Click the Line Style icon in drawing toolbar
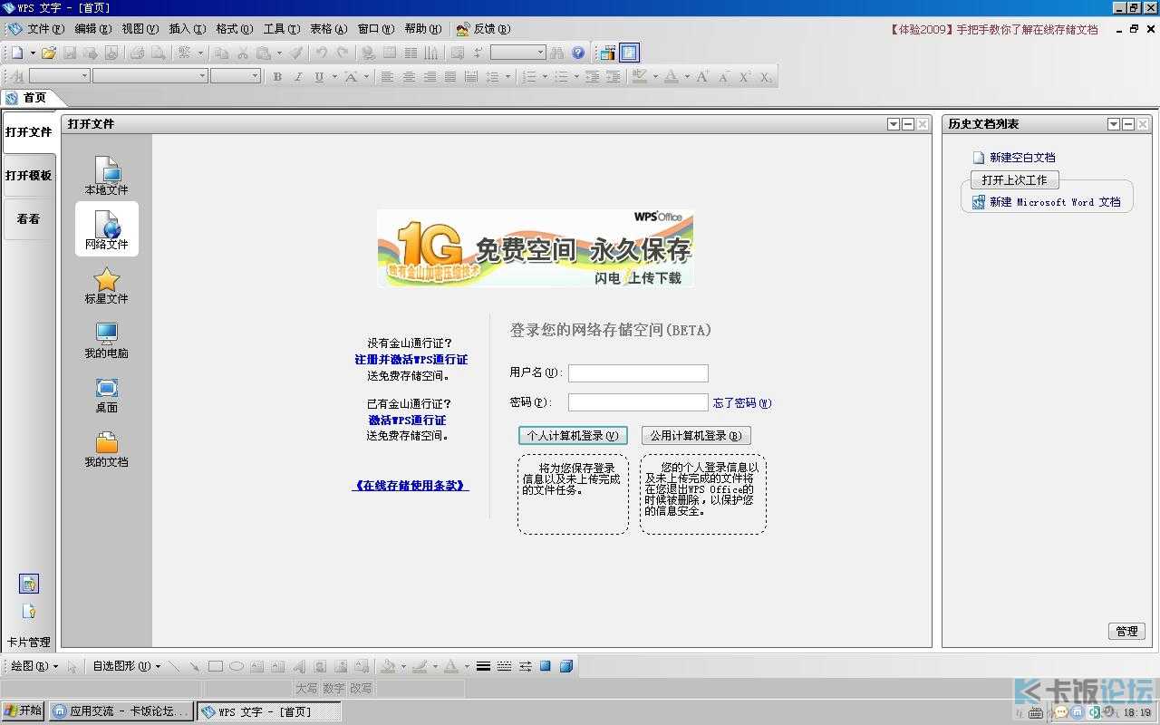 (x=483, y=666)
